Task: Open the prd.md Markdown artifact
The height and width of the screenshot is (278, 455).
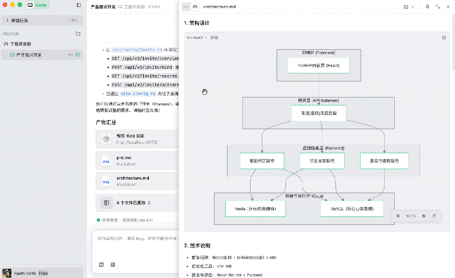Action: pos(136,161)
